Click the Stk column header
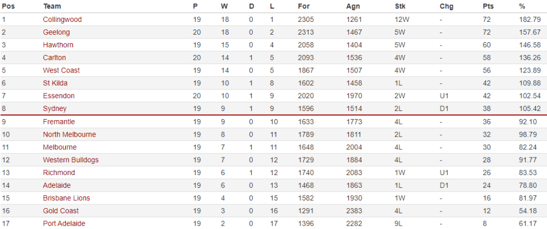The image size is (547, 229). 399,6
